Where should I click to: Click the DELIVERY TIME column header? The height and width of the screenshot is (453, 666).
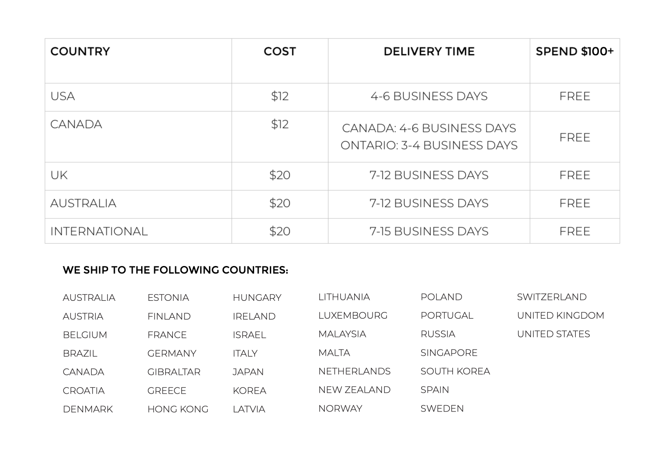(x=429, y=51)
